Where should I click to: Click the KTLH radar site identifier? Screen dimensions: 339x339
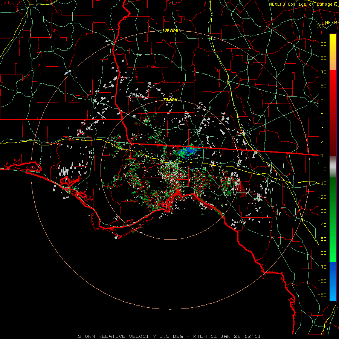(x=200, y=336)
